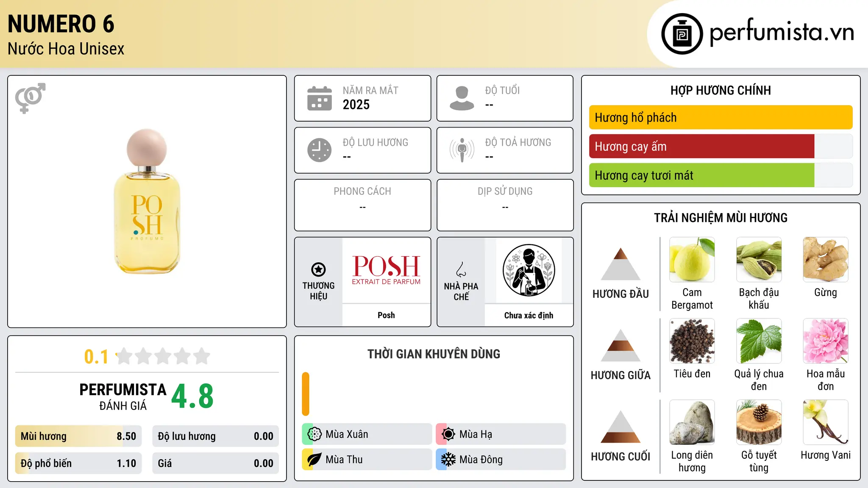Click the NUMERO 6 title
Screen dimensions: 868x488
tap(61, 24)
